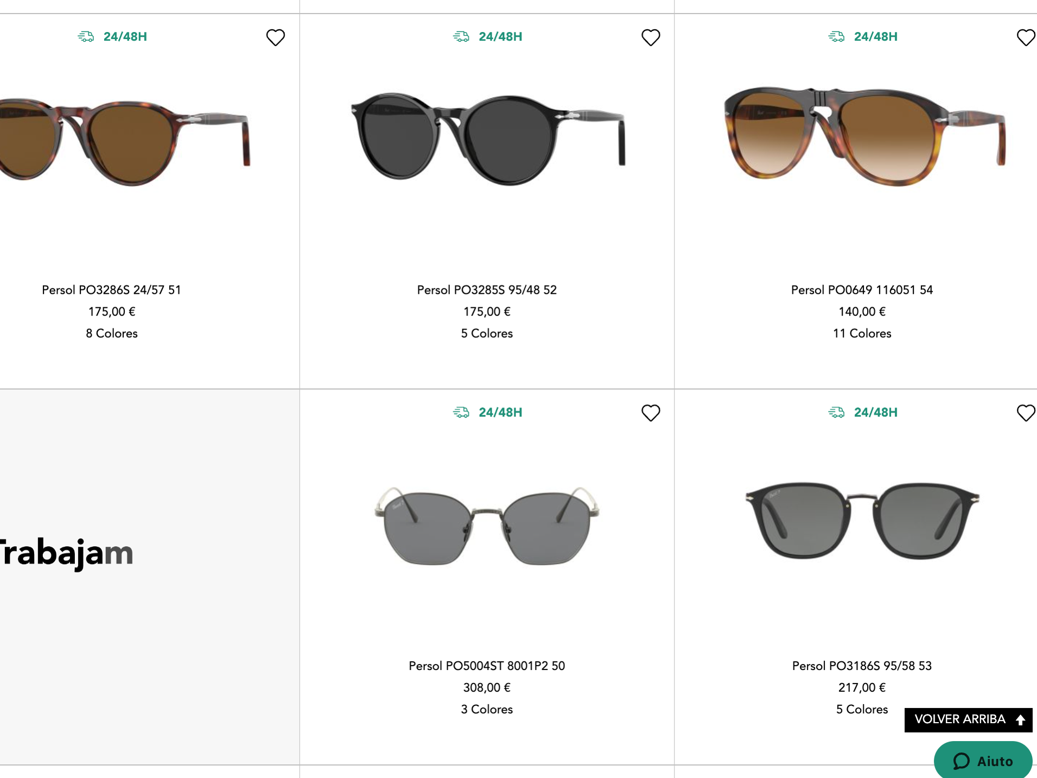Open Persol PO3285S 95/48 52 product link
The width and height of the screenshot is (1037, 778).
coord(487,290)
